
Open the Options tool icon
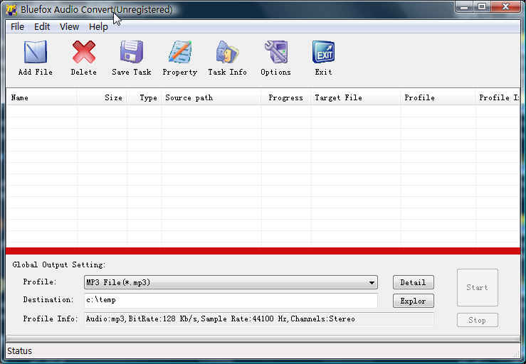click(x=275, y=52)
